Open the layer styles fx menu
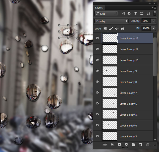Screen dimensions: 159x152 [112, 145]
